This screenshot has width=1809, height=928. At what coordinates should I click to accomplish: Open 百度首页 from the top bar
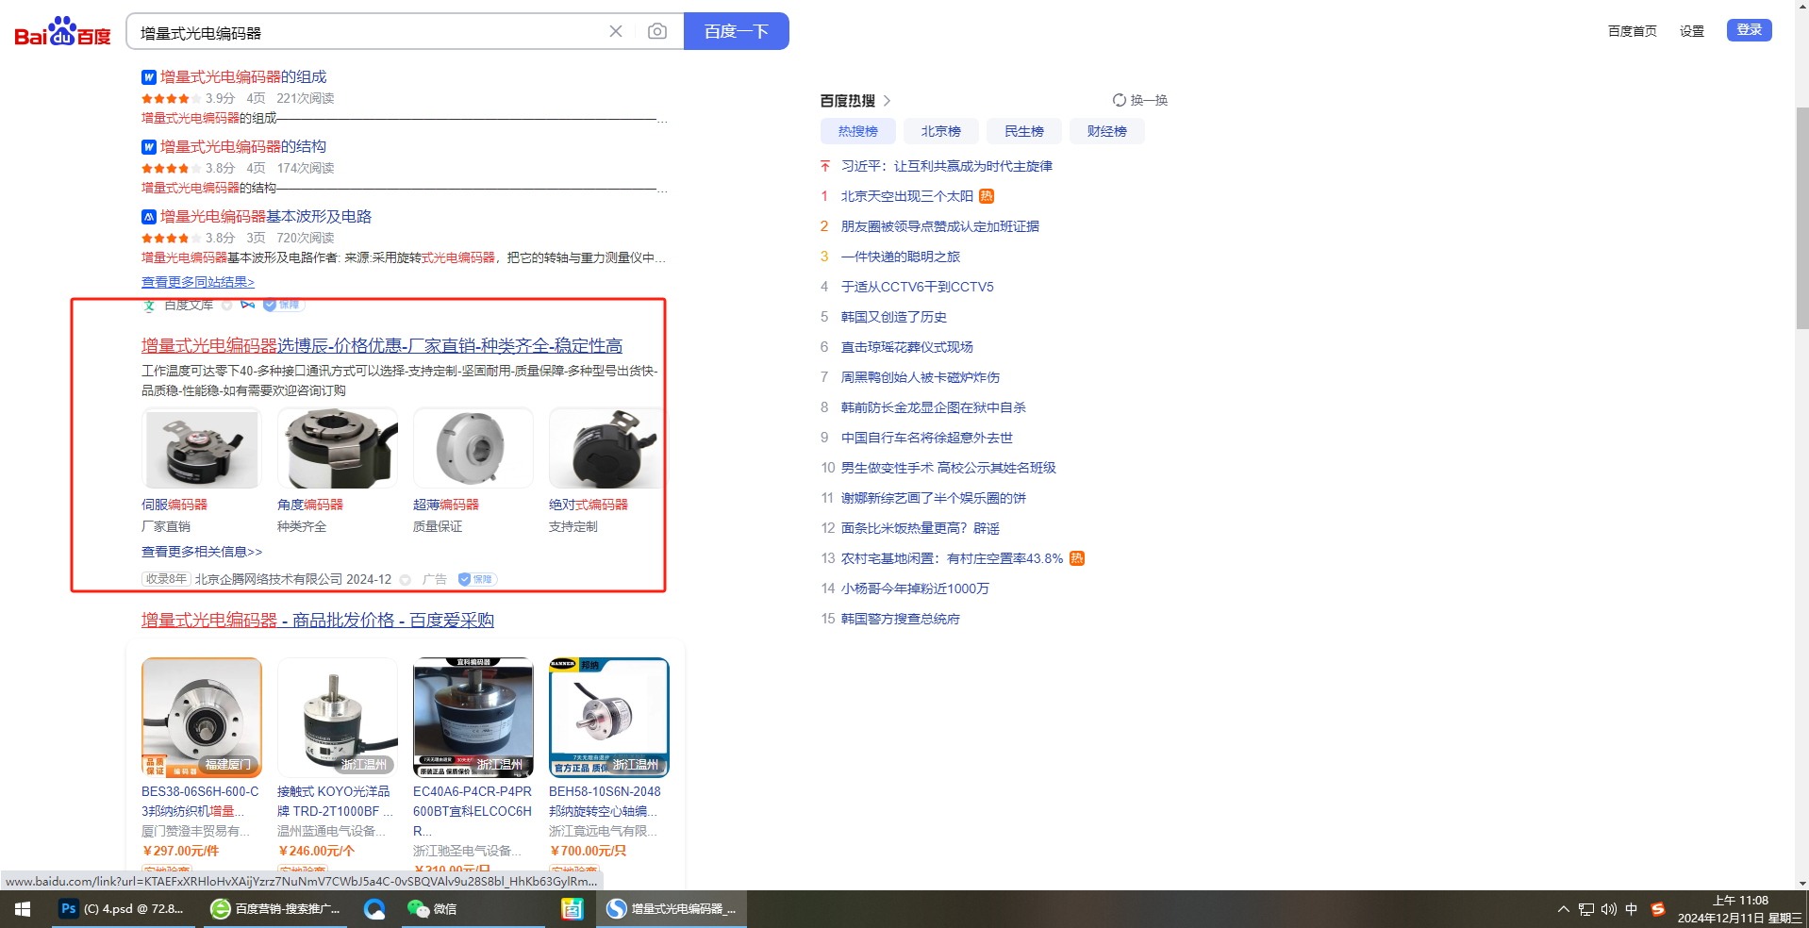pyautogui.click(x=1633, y=31)
